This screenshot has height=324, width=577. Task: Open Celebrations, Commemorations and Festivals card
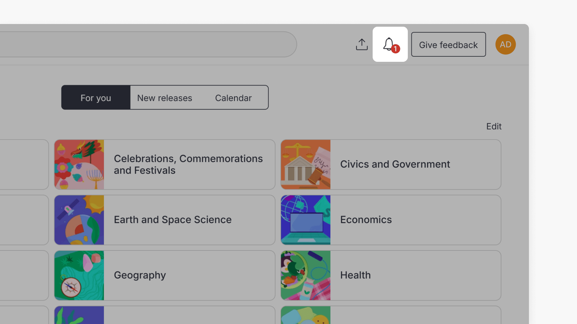pos(188,164)
